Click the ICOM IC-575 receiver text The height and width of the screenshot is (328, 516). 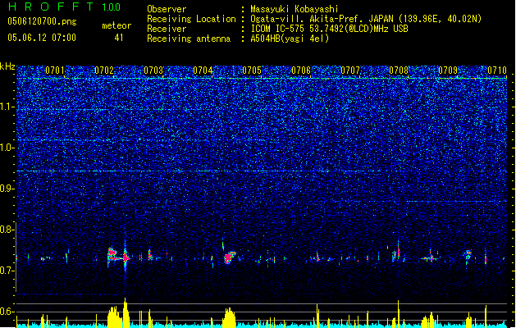(329, 29)
